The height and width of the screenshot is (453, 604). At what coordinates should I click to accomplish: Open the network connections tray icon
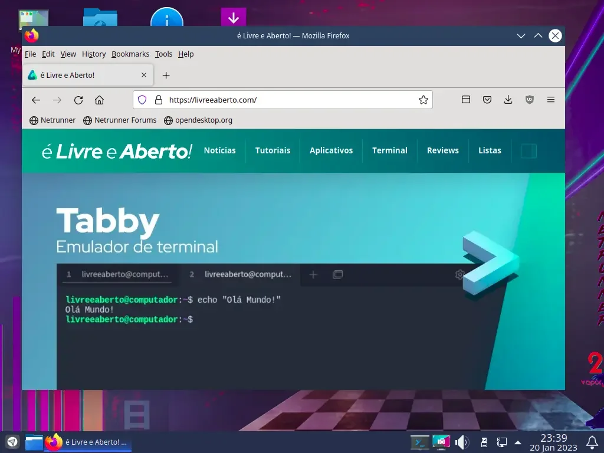(x=501, y=442)
